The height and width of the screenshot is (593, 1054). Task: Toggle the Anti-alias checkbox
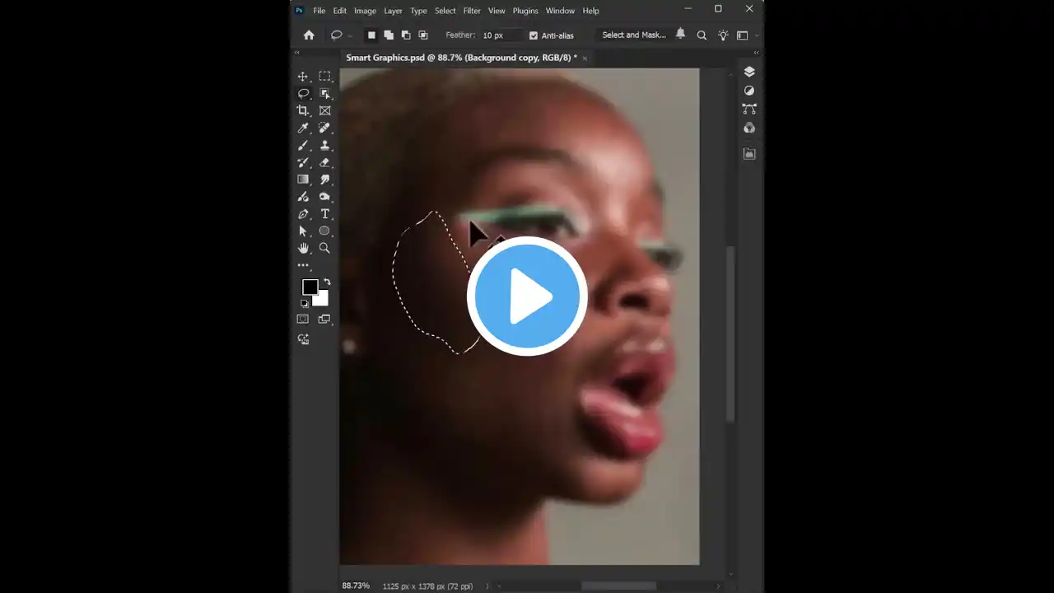click(x=534, y=35)
